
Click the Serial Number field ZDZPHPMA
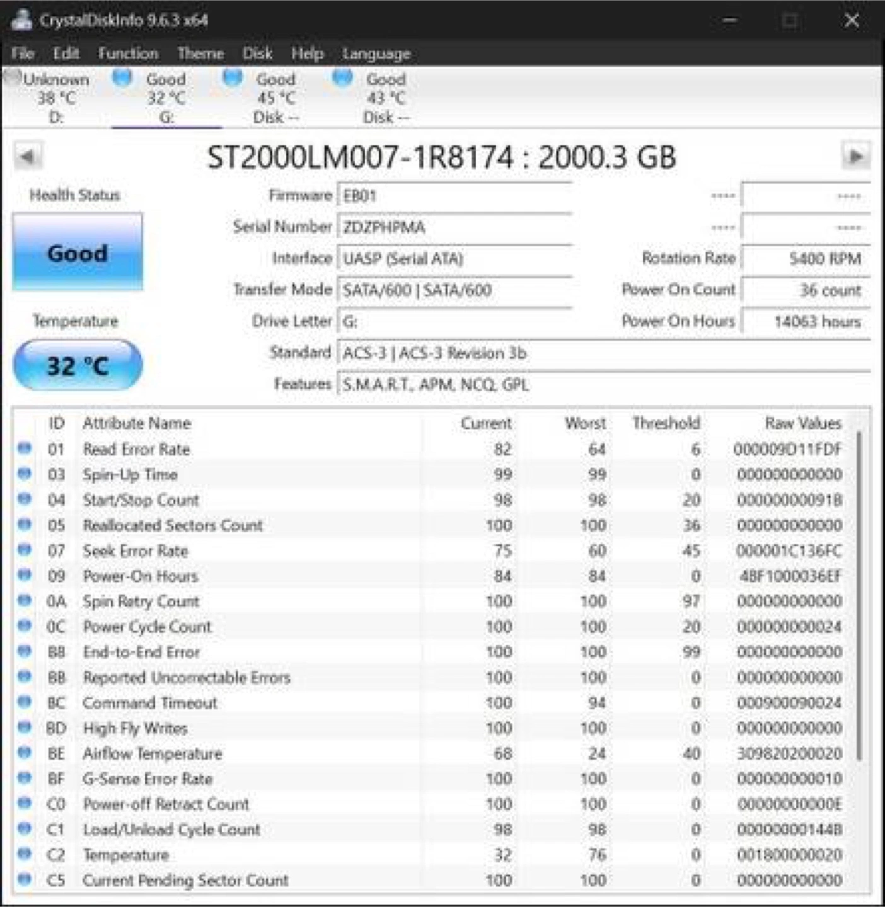pos(454,227)
